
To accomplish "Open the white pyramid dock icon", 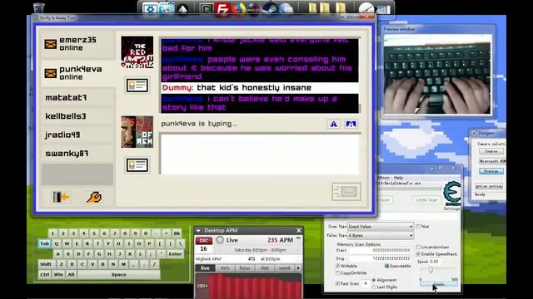I will 183,8.
